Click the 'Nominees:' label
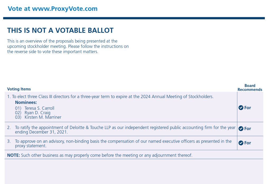 pos(26,102)
